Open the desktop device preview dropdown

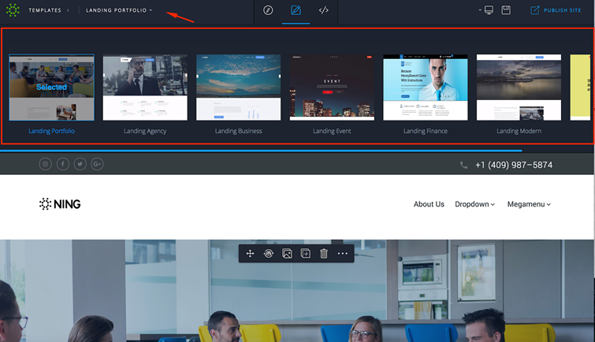[485, 10]
